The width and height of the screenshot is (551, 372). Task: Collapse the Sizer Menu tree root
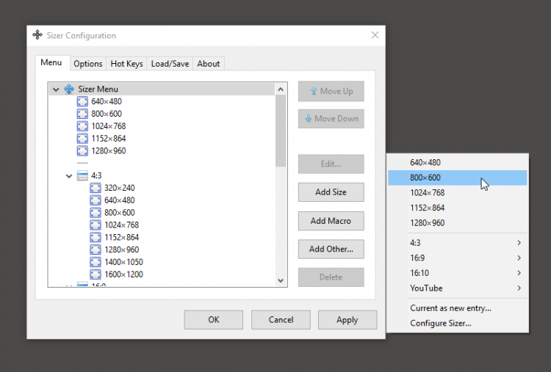(x=56, y=90)
